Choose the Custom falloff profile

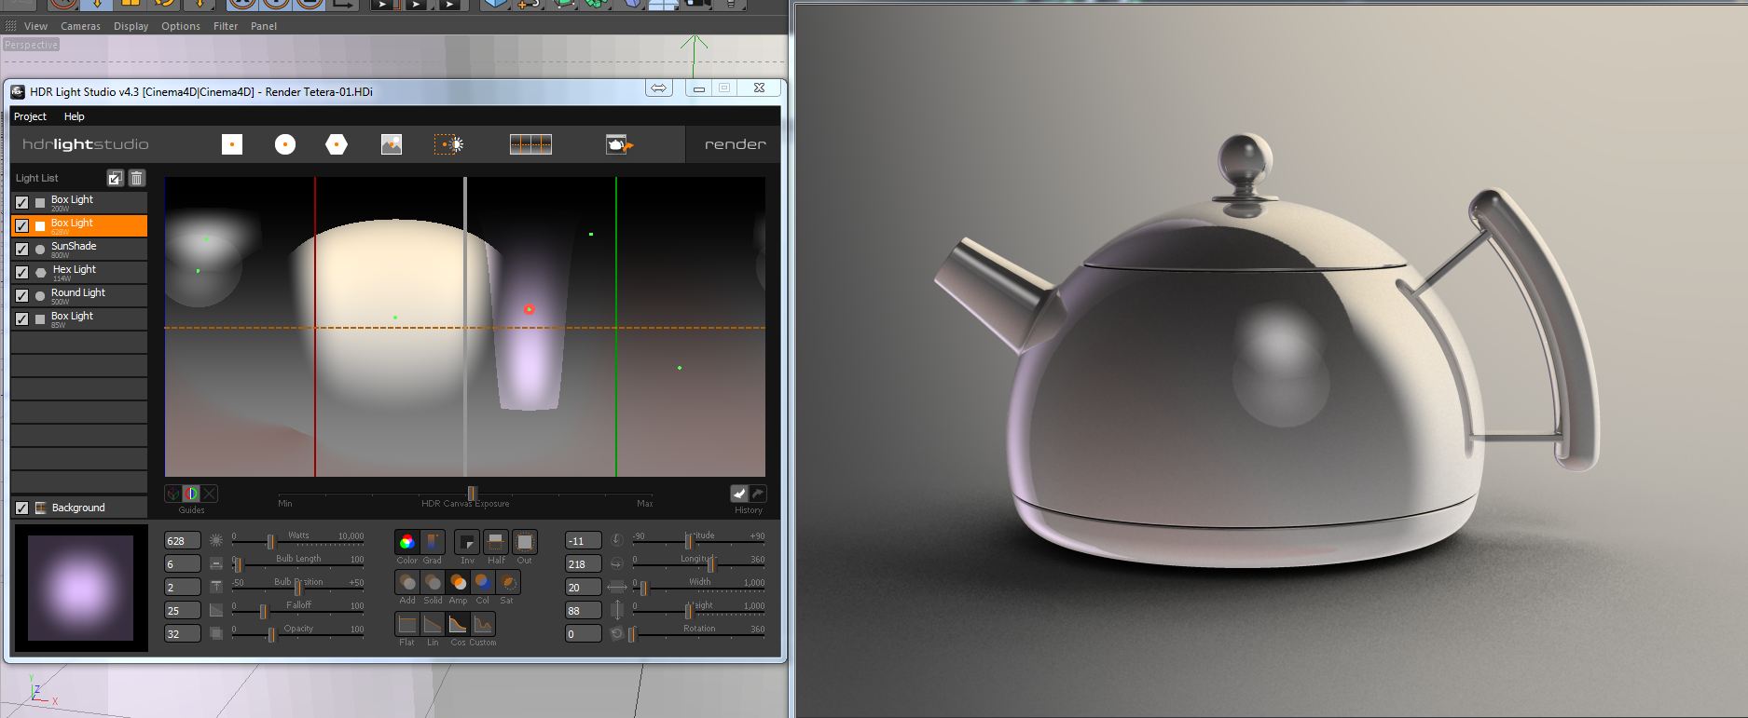coord(483,624)
